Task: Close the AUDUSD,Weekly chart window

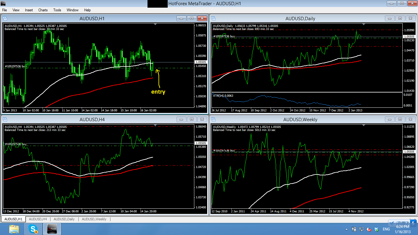Action: pyautogui.click(x=410, y=119)
